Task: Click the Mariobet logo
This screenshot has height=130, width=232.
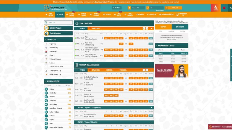Action: pos(55,8)
